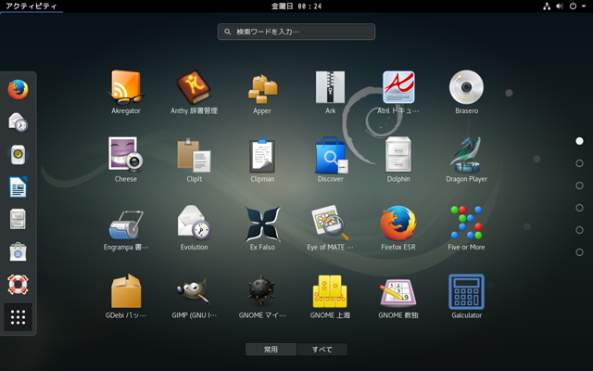Image resolution: width=593 pixels, height=371 pixels.
Task: Open GNOME Mines game
Action: [x=262, y=296]
